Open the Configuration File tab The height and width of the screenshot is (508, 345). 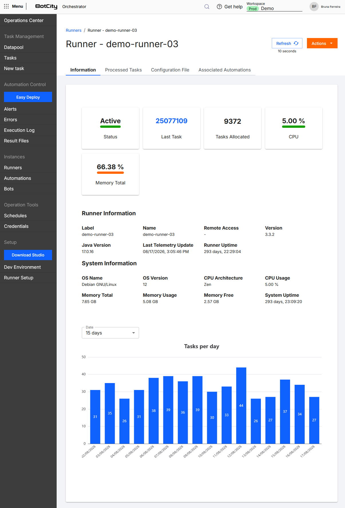point(170,70)
